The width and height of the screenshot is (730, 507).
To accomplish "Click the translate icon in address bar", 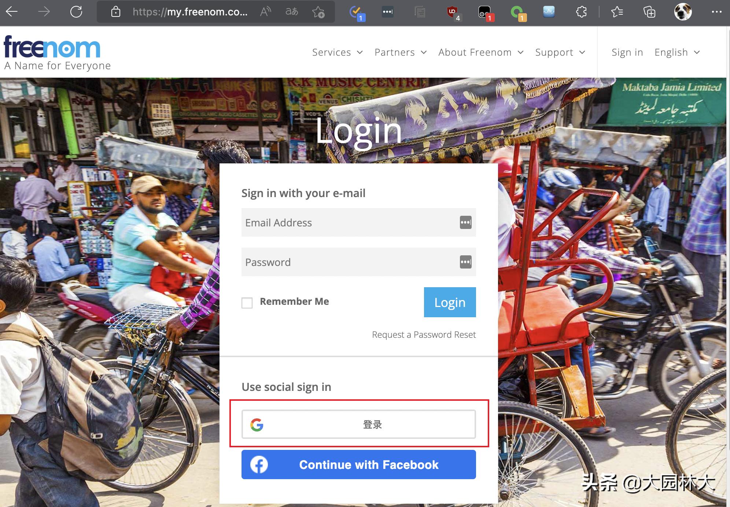I will coord(292,12).
